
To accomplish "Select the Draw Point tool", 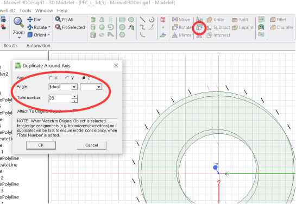I will coord(163,27).
